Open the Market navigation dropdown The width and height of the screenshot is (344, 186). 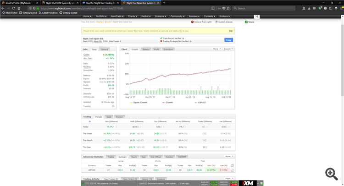click(x=146, y=16)
